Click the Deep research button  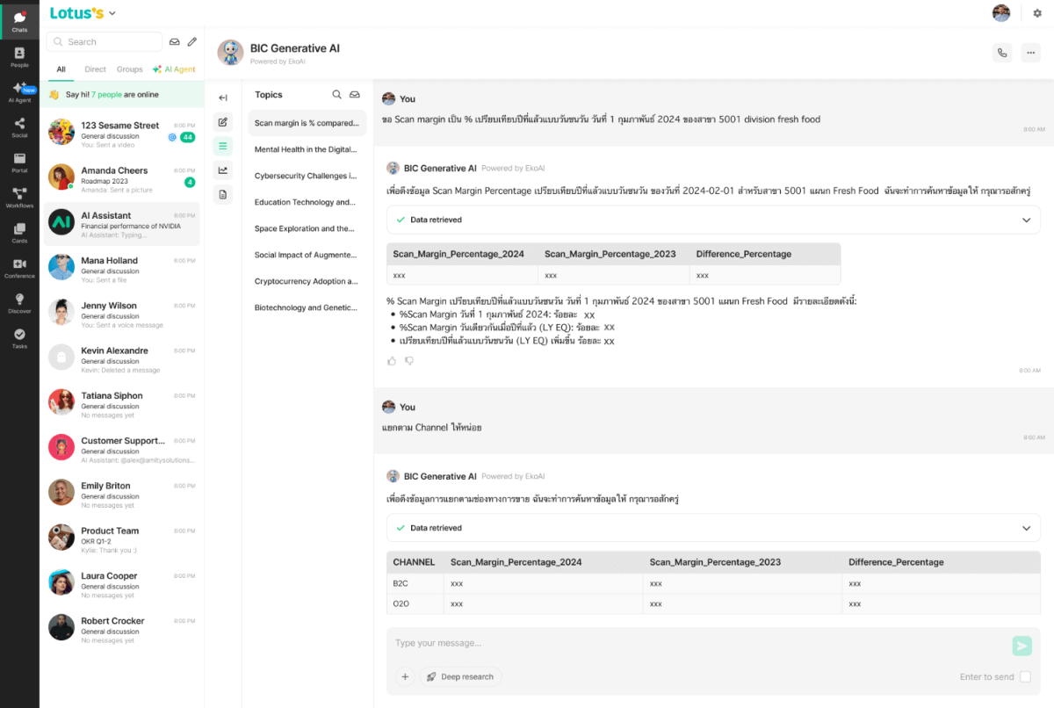pos(460,676)
